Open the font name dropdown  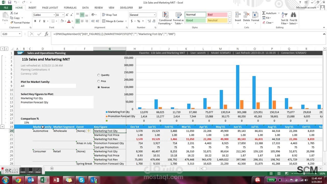tap(54, 15)
